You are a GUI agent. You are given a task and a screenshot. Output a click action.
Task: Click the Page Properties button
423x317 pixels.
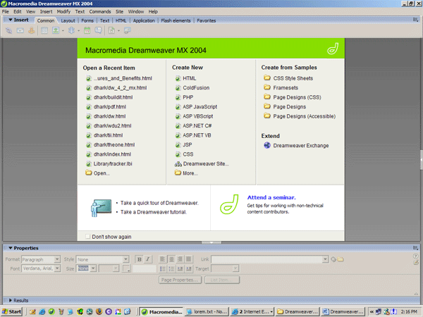tap(180, 280)
